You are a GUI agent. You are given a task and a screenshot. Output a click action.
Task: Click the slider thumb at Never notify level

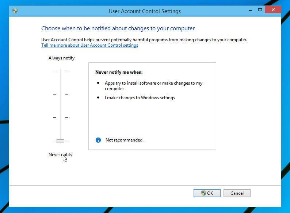[x=61, y=141]
